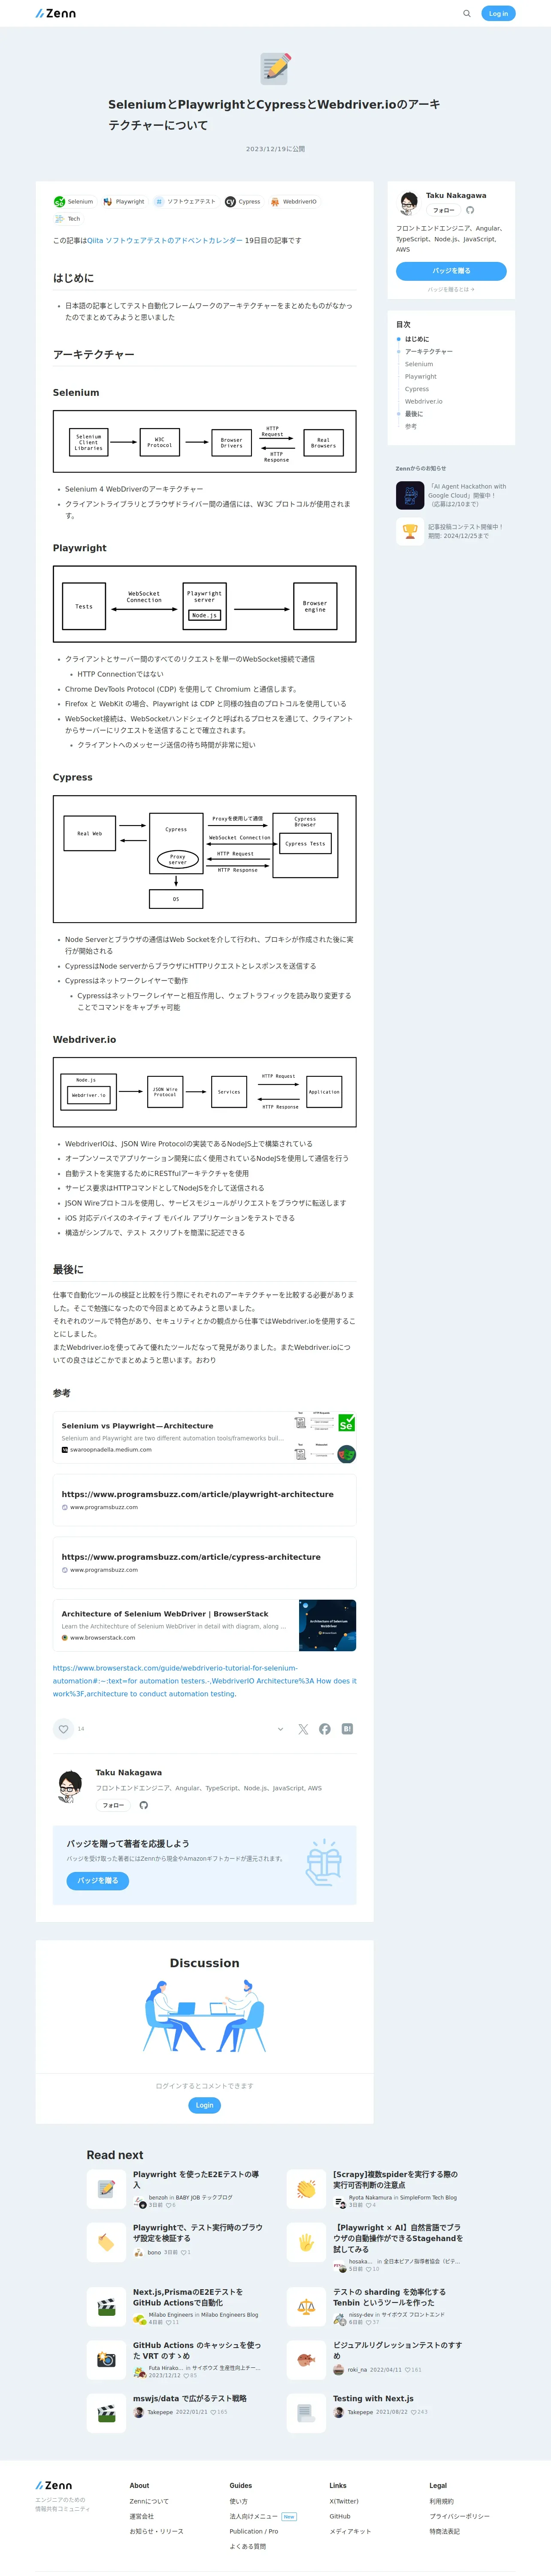Open the 法人向けメニュー footer link

click(254, 2516)
